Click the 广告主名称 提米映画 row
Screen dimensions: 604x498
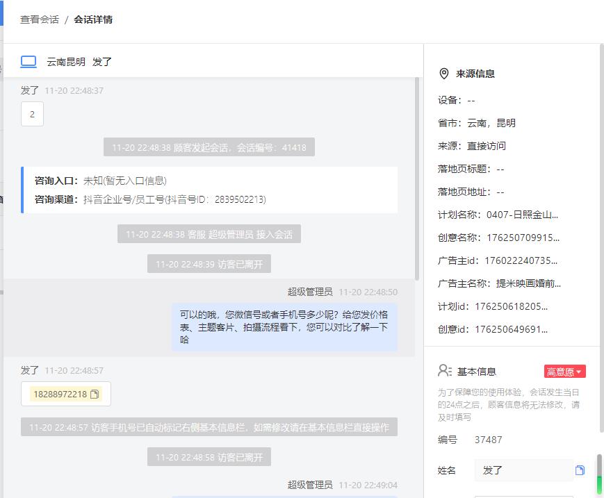(x=499, y=283)
